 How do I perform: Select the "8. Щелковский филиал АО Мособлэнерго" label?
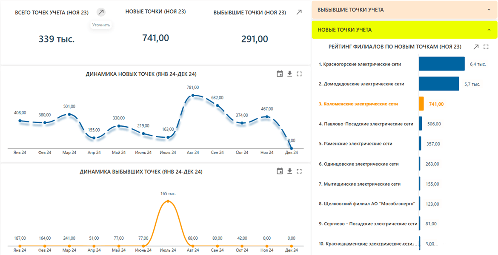(367, 204)
